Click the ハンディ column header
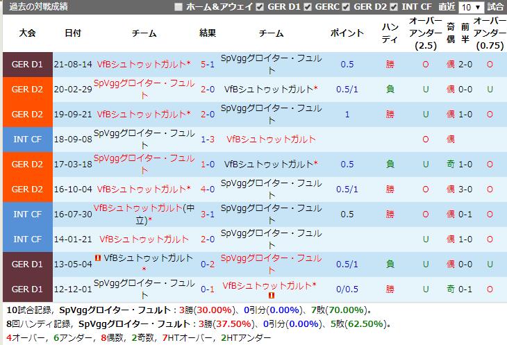This screenshot has height=345, width=507. coord(390,33)
